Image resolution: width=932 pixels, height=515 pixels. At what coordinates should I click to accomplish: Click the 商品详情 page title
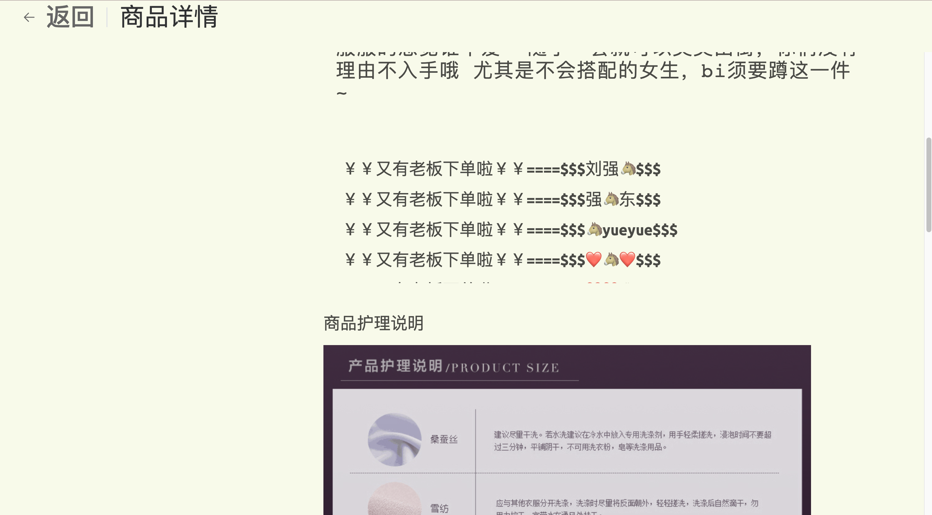pyautogui.click(x=169, y=17)
